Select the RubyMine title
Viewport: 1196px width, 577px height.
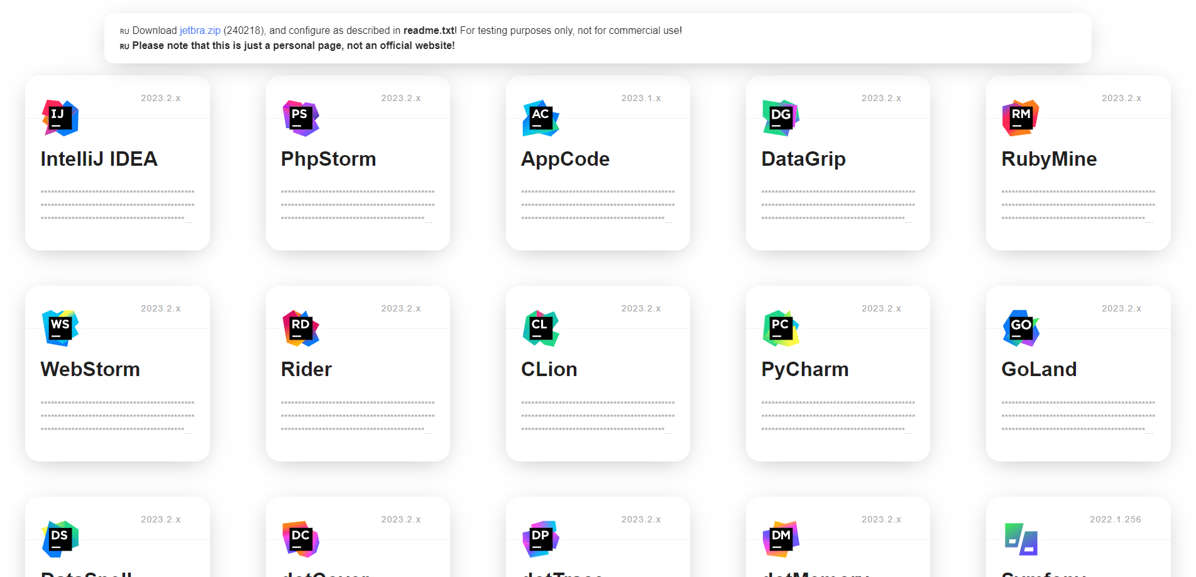point(1049,159)
